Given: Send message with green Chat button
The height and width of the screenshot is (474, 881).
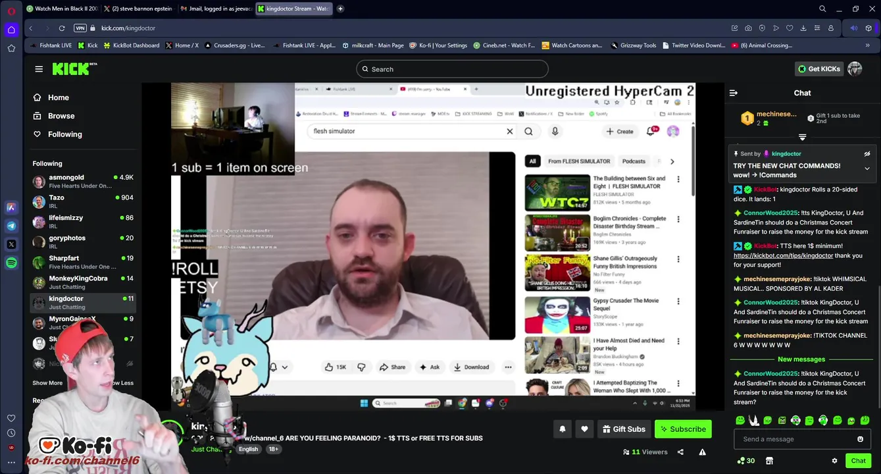Looking at the screenshot, I should pyautogui.click(x=858, y=461).
